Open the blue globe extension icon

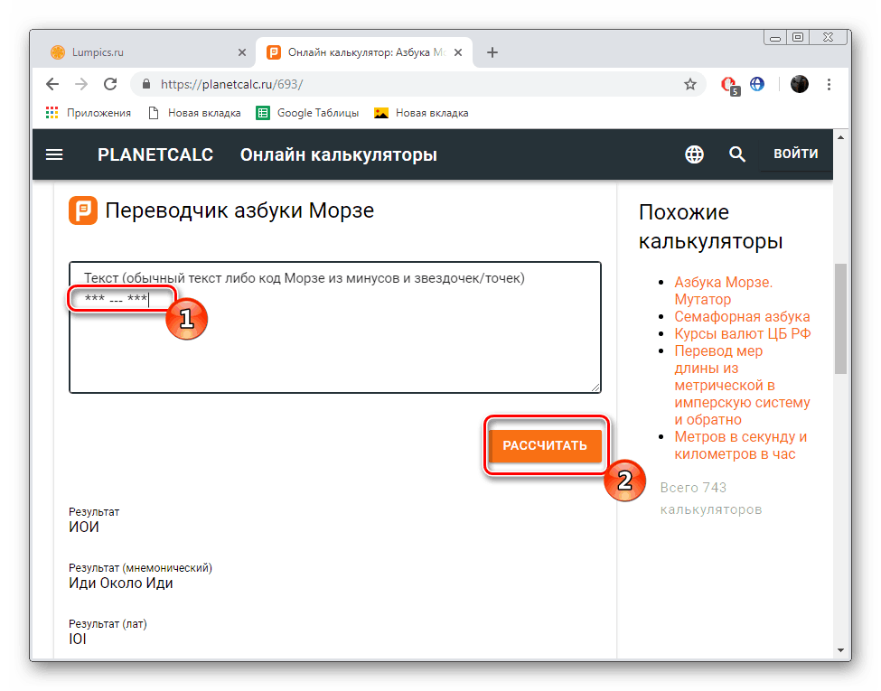coord(757,84)
